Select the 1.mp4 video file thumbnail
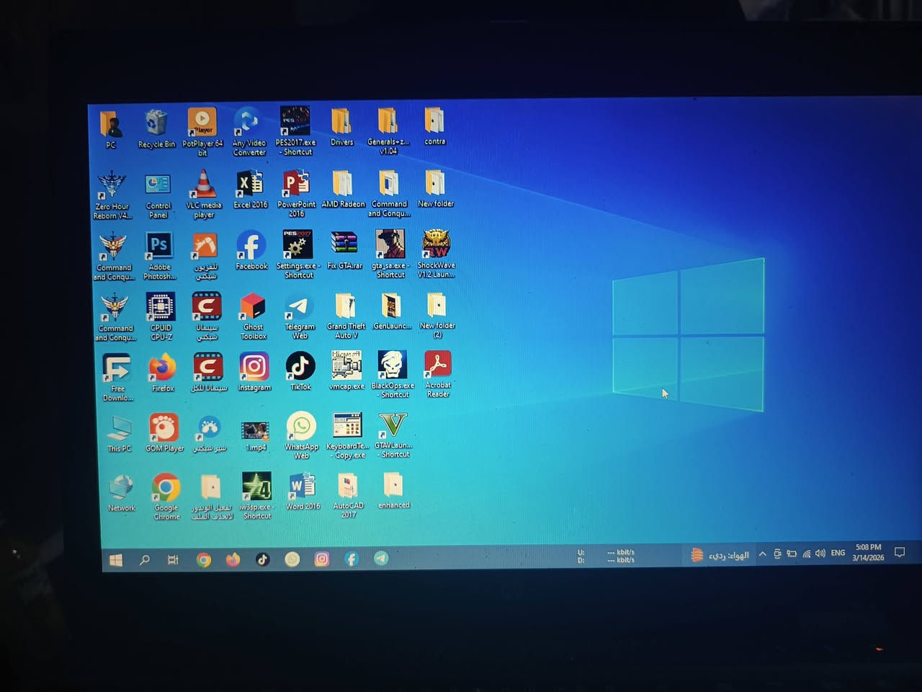Viewport: 922px width, 692px height. pyautogui.click(x=256, y=430)
